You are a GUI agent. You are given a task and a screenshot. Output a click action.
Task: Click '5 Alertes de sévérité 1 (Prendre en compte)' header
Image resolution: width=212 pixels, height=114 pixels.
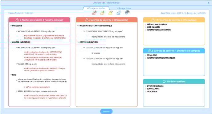[174, 51]
